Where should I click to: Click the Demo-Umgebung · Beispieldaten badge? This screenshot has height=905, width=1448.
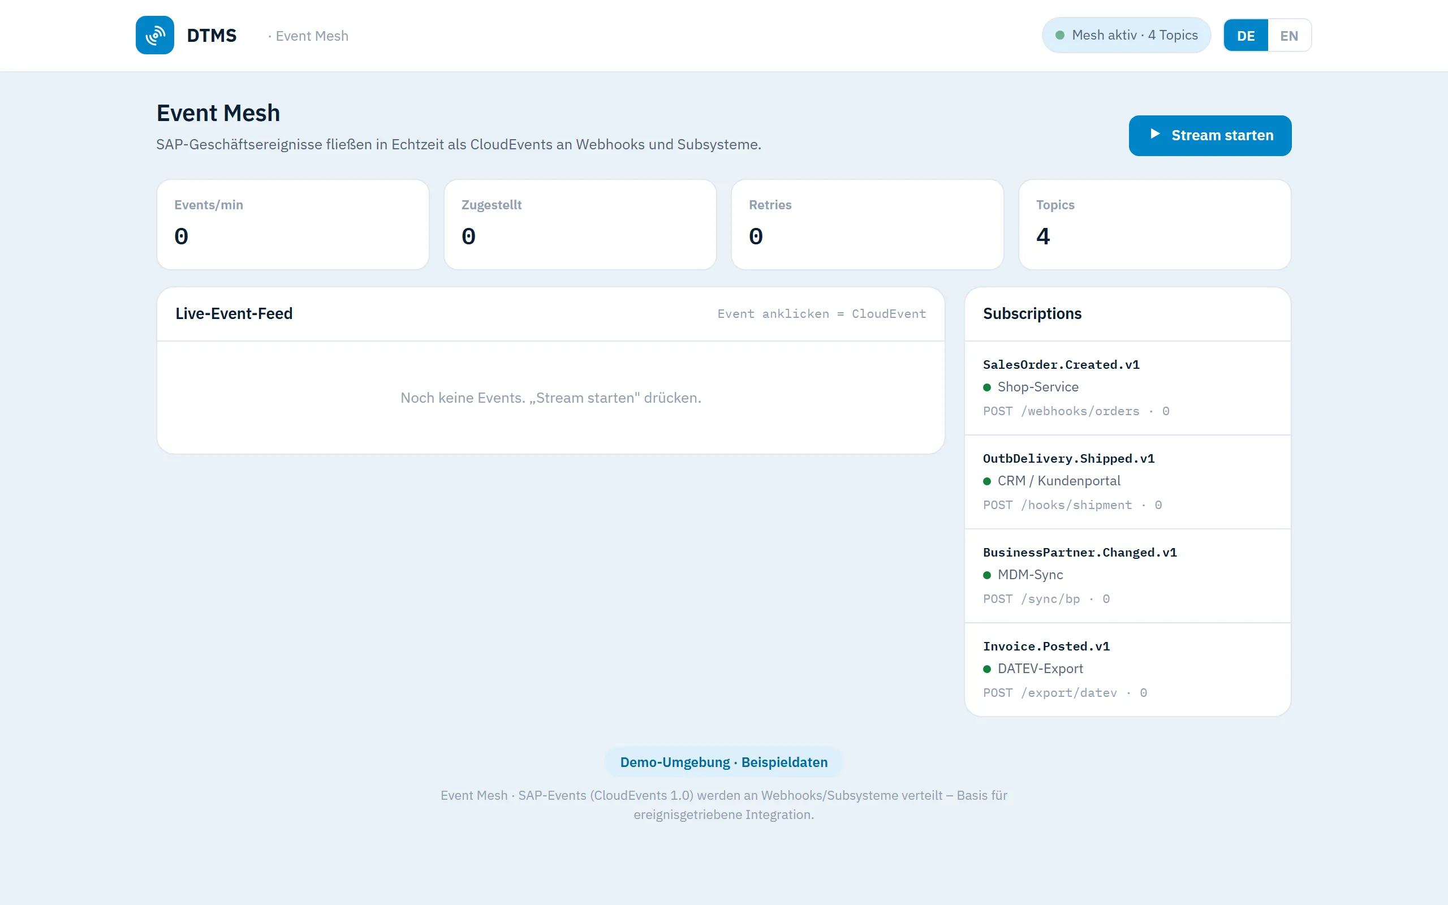pyautogui.click(x=724, y=762)
